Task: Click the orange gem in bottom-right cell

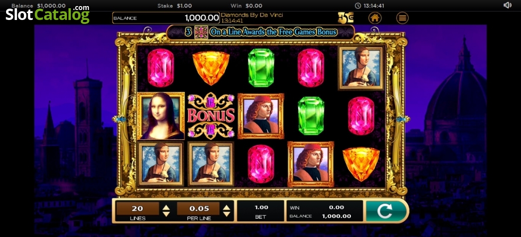Action: (361, 164)
